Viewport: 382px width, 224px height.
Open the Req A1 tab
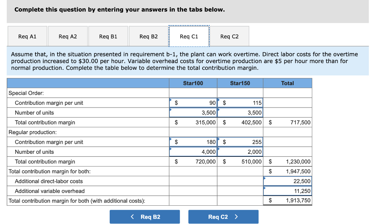pos(27,36)
